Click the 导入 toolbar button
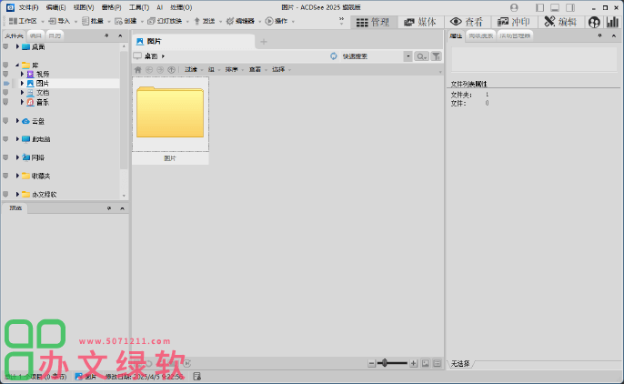624x384 pixels. click(59, 21)
